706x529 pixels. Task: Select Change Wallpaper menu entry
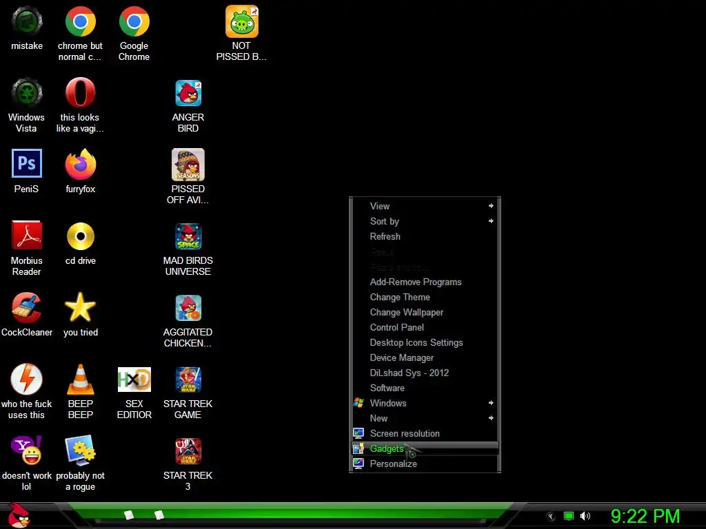tap(425, 312)
